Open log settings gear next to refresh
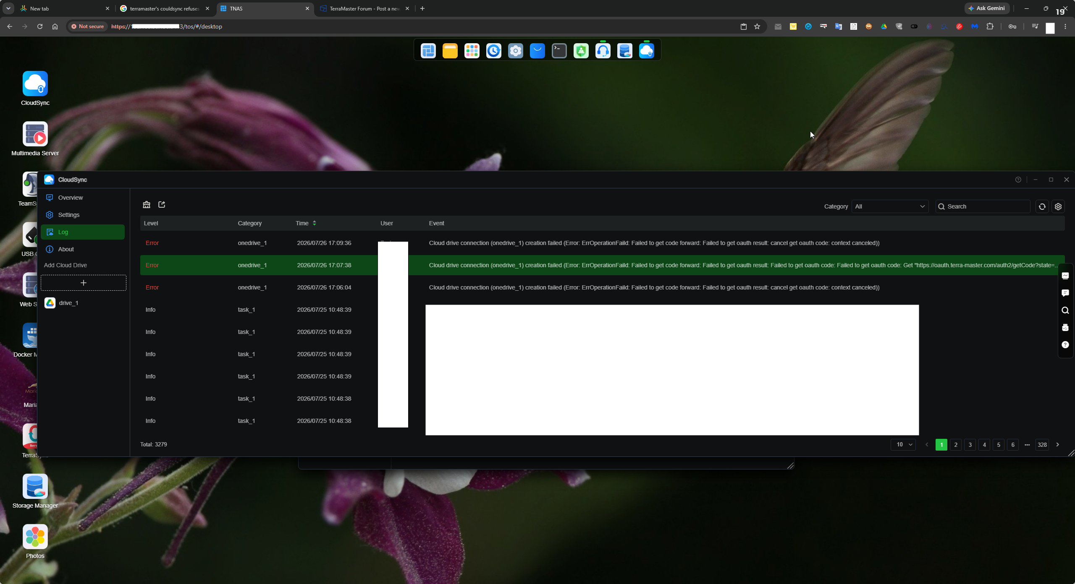Screen dimensions: 1075x584 coord(1058,206)
